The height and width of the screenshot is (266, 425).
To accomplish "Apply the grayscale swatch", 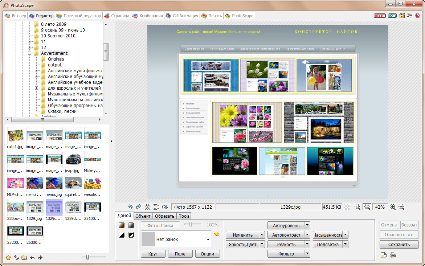I will point(131,225).
